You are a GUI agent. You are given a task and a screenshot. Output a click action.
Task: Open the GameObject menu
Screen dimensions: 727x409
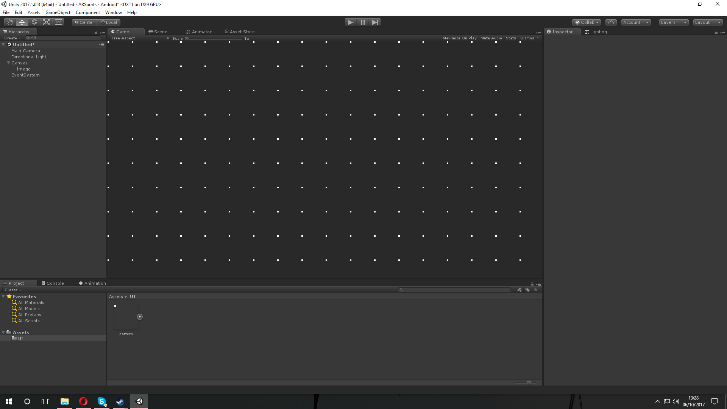click(x=58, y=12)
